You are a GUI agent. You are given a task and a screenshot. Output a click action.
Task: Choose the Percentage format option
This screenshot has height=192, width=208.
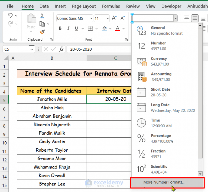click(x=165, y=138)
